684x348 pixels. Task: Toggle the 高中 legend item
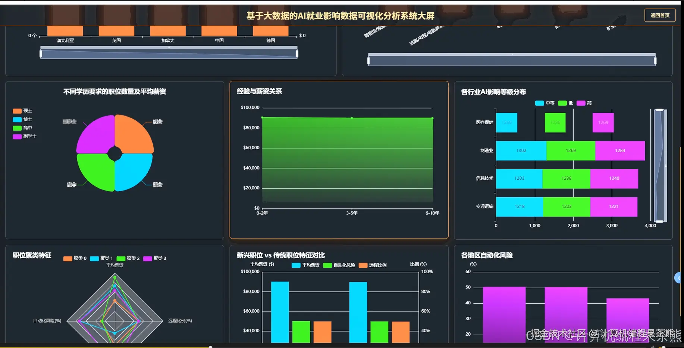22,128
